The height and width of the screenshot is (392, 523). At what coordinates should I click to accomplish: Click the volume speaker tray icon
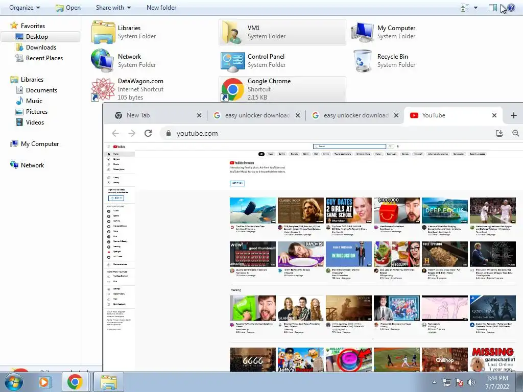pyautogui.click(x=471, y=382)
